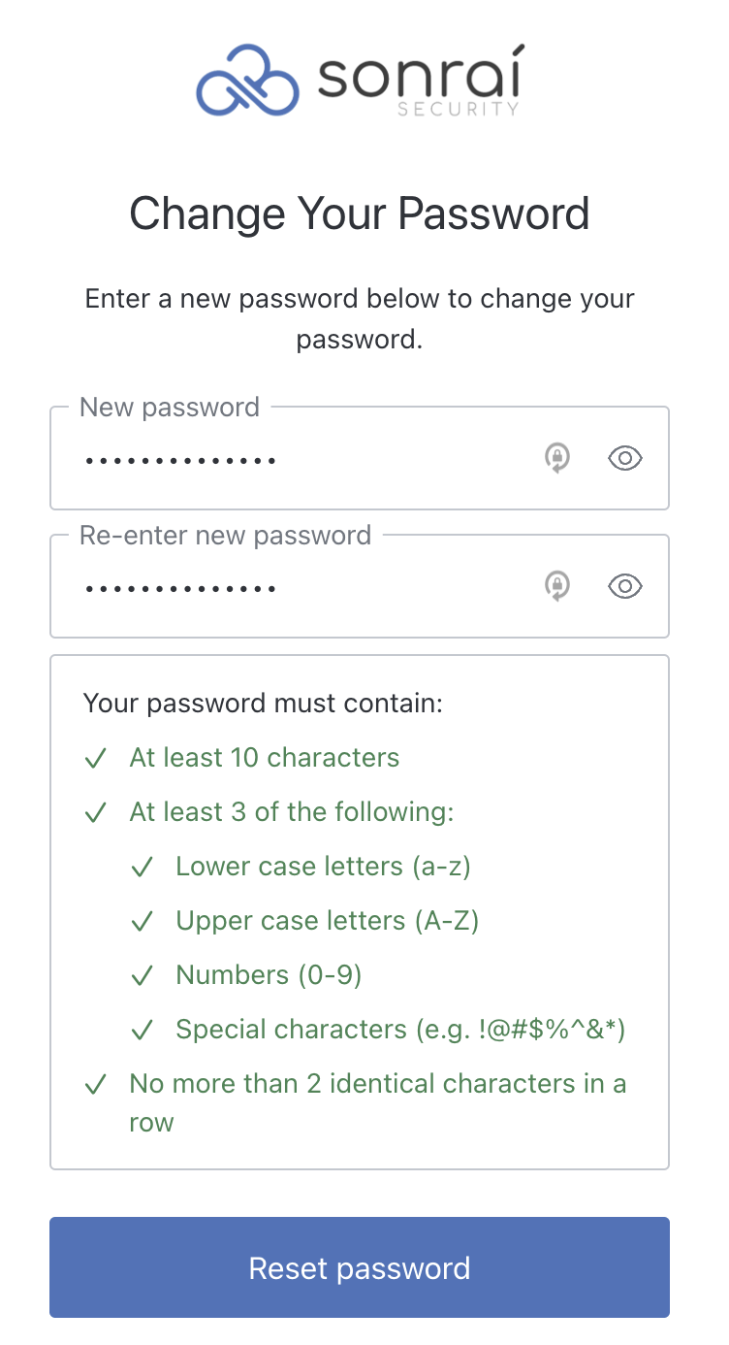Select the 'Your password must contain:' text
This screenshot has height=1345, width=729.
263,703
